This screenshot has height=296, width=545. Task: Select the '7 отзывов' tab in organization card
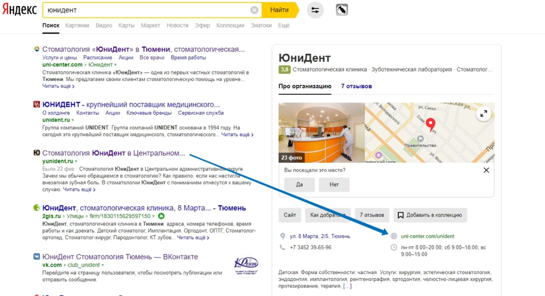click(356, 86)
